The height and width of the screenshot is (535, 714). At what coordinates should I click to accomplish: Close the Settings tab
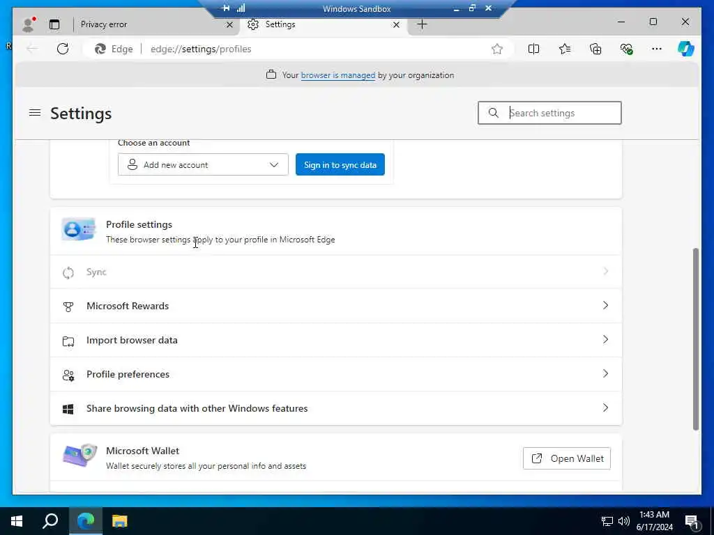pos(396,24)
